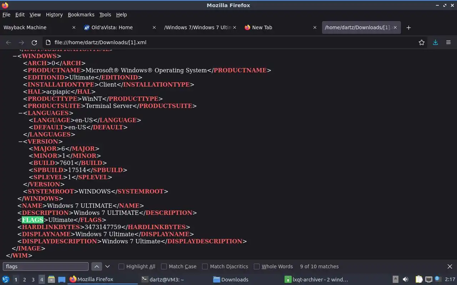Click the '9 of 10 matches' status text
Screen dimensions: 457x285
point(319,266)
